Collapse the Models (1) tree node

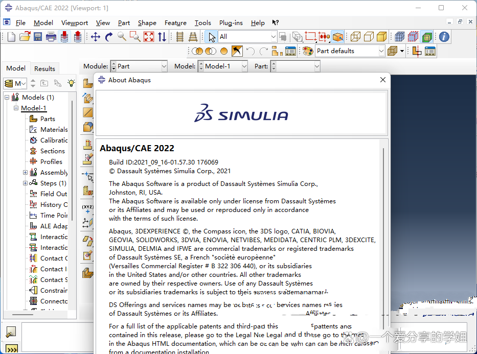click(x=7, y=98)
